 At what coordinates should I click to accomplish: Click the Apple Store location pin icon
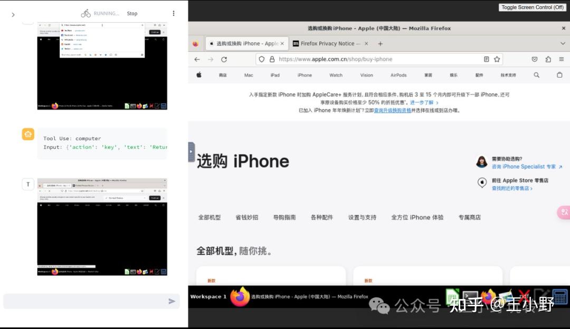point(482,182)
